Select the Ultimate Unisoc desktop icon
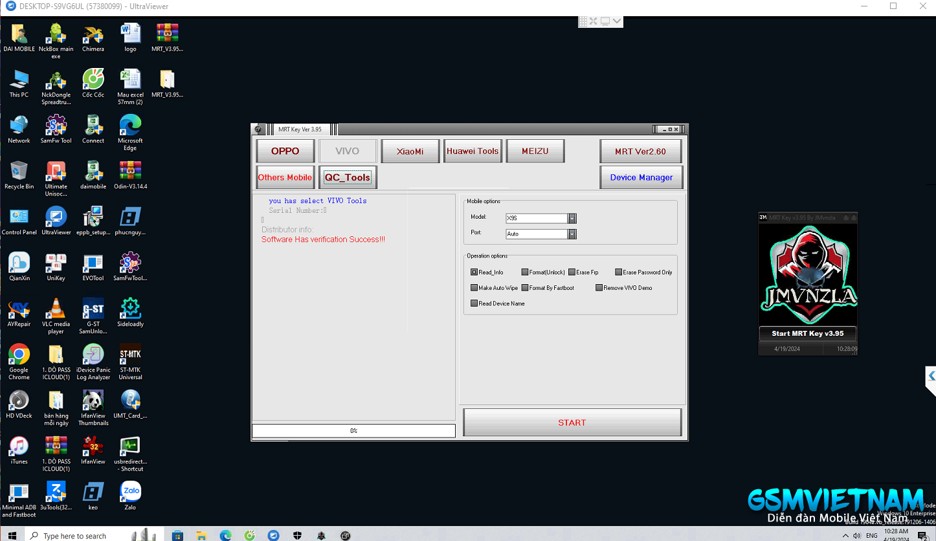This screenshot has width=936, height=541. coord(56,179)
